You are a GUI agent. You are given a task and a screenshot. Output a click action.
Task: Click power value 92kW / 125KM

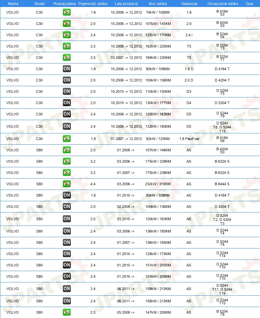[x=158, y=139]
